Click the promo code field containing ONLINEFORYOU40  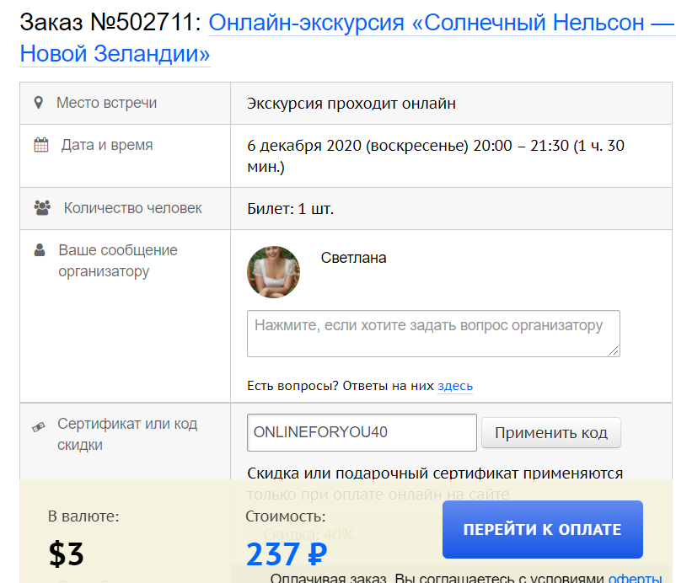coord(362,432)
